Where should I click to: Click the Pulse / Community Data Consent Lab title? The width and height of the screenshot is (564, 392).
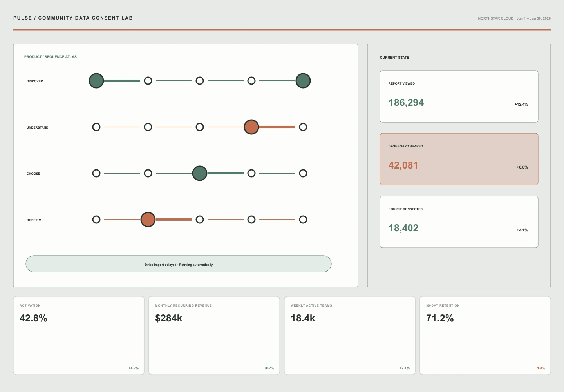73,18
